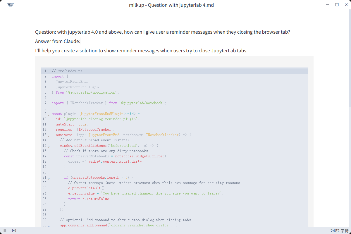Click the 'You have unsaved changes' string line
The image size is (351, 234).
pos(146,193)
